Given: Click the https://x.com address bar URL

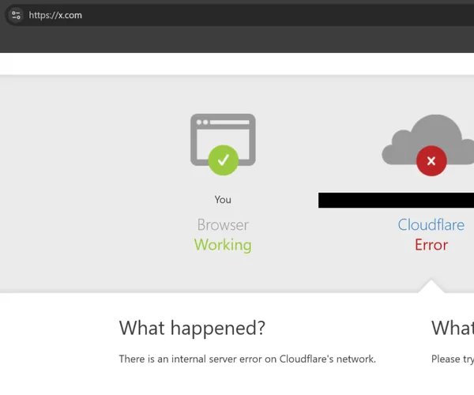Looking at the screenshot, I should tap(55, 15).
